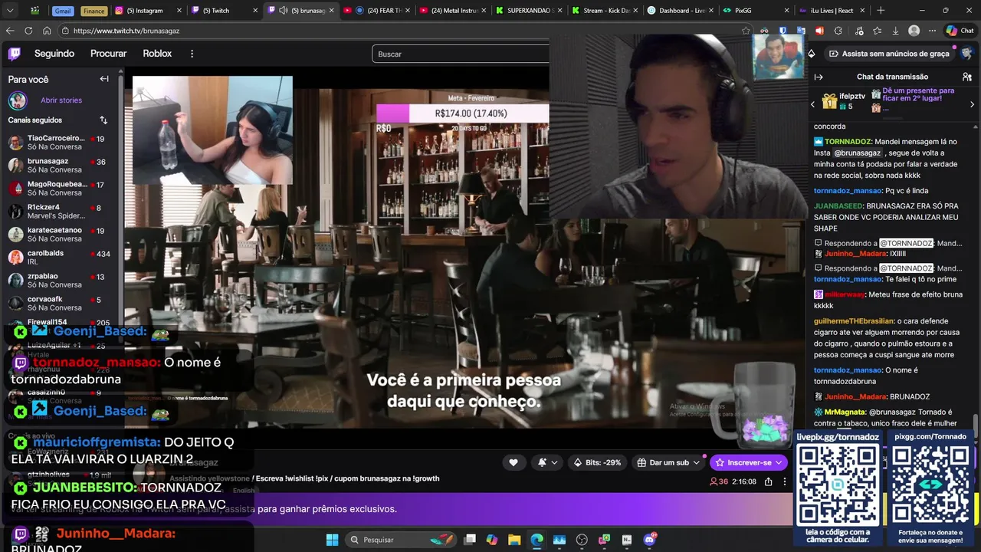981x552 pixels.
Task: Collapse the Para você sidebar
Action: click(x=104, y=79)
